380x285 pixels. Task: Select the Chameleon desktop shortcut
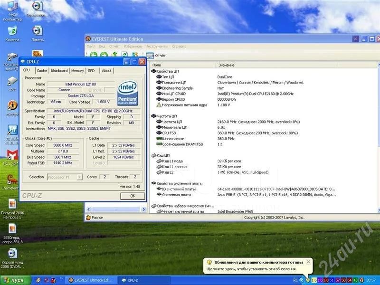(10, 182)
